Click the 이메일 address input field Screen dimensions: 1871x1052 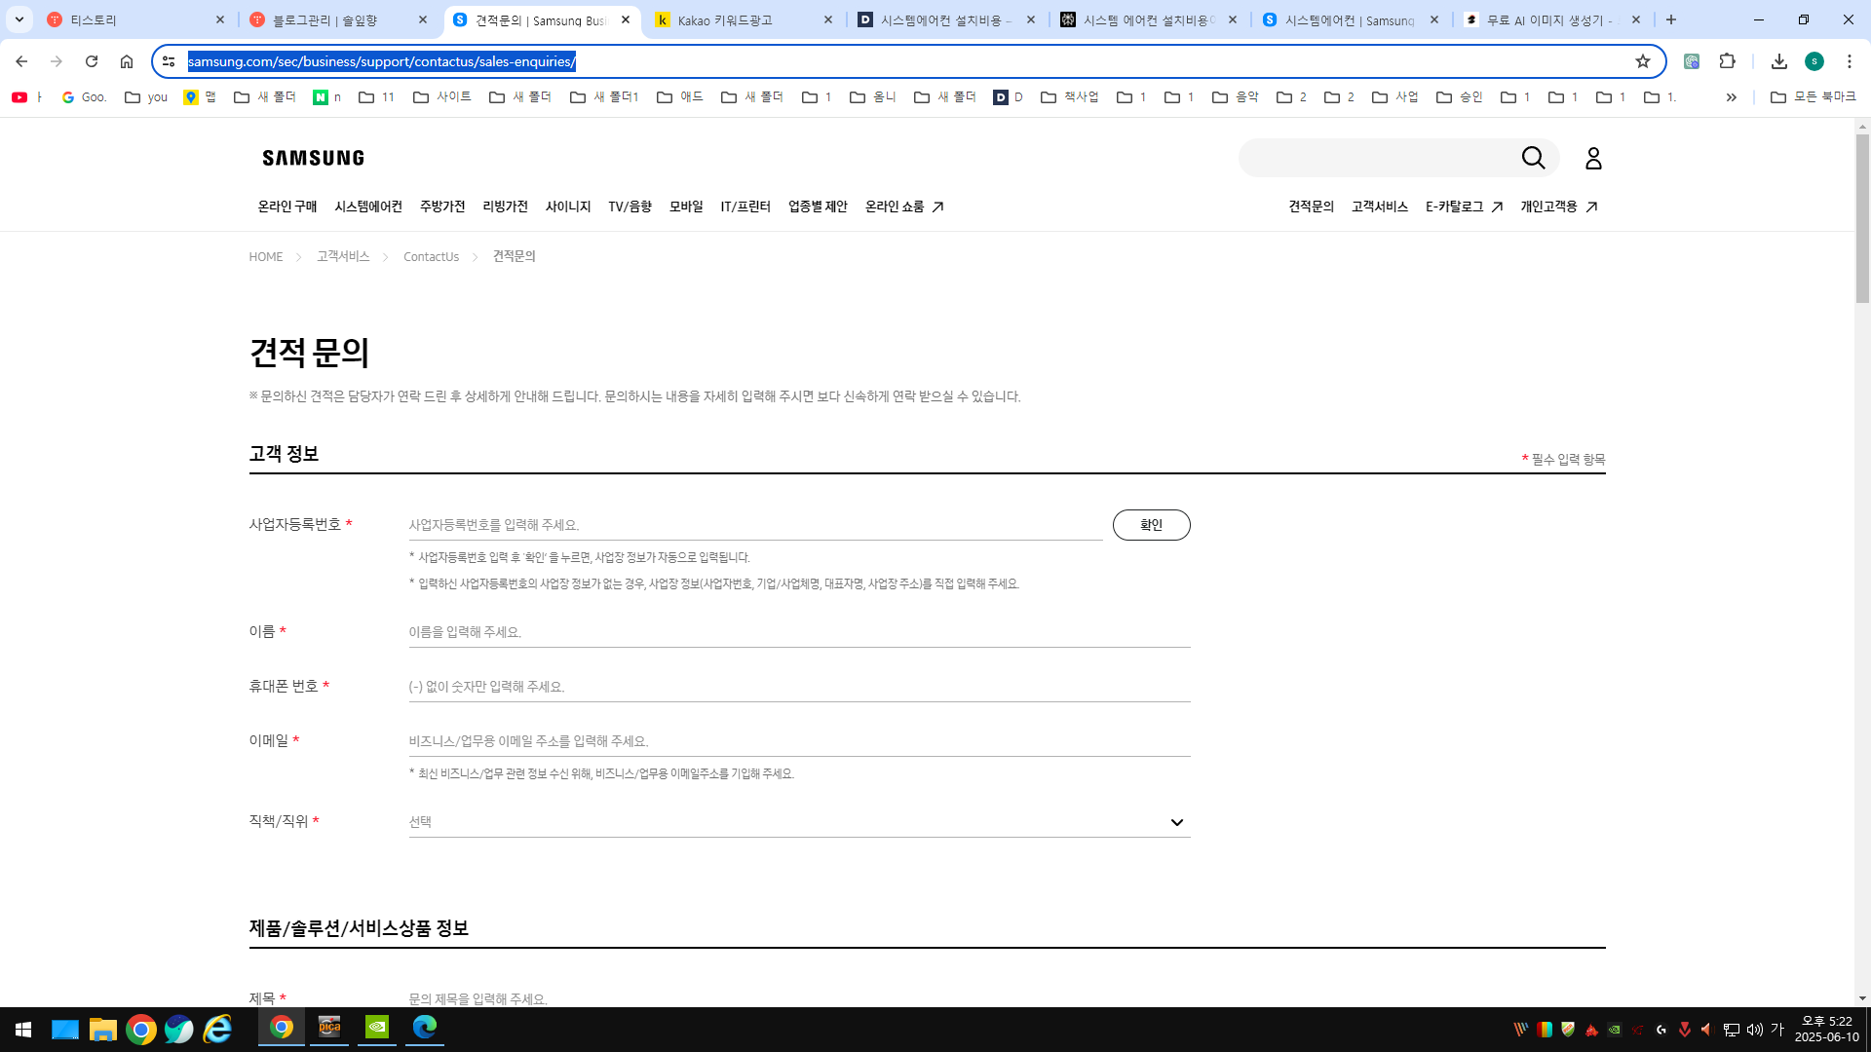[x=799, y=741]
